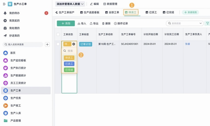210x126 pixels.
Task: Open 生产监控看板 icon
Action: tap(6, 60)
